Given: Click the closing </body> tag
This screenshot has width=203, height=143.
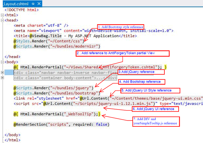Looking at the screenshot, I should point(13,135).
